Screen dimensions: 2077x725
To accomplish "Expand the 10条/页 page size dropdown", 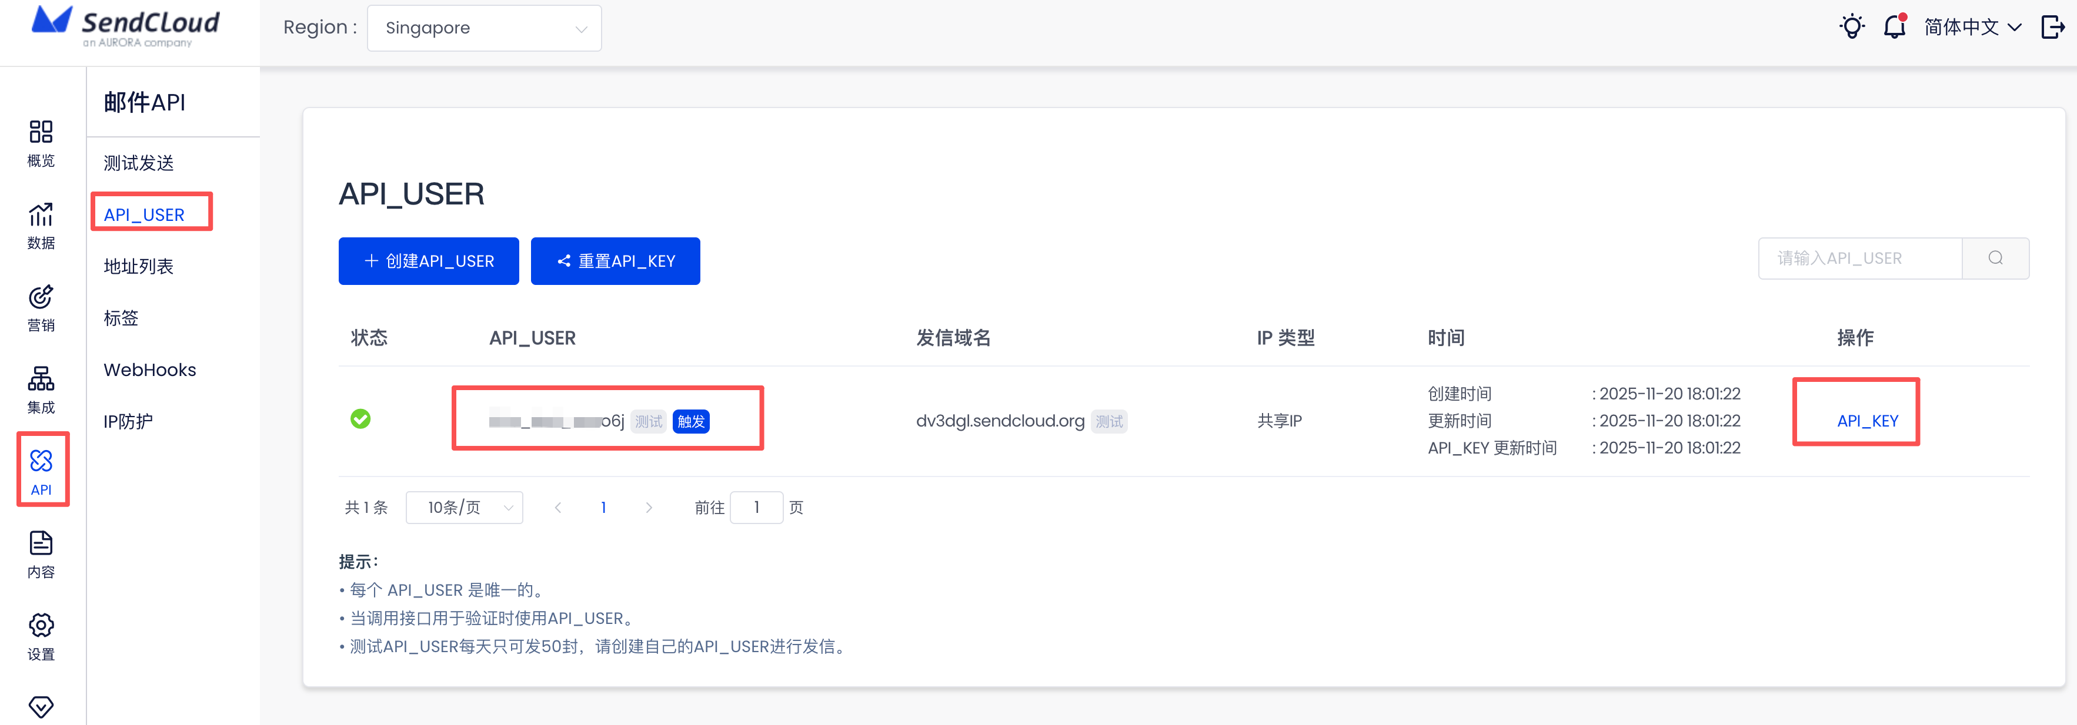I will coord(465,508).
